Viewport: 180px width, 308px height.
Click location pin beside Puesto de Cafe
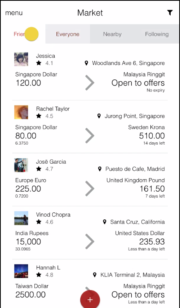point(100,169)
